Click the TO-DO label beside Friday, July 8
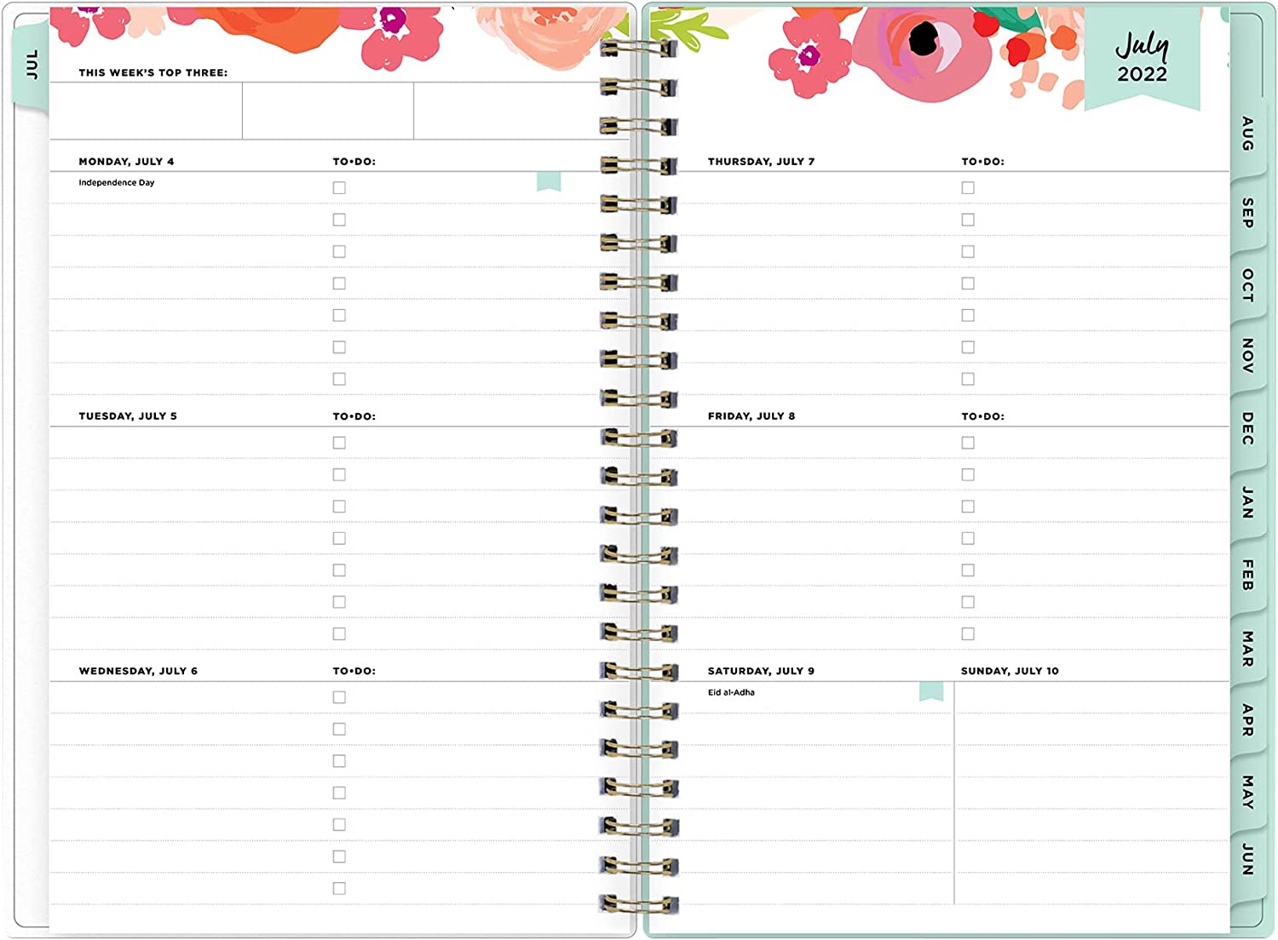Screen dimensions: 1278x940 point(982,416)
